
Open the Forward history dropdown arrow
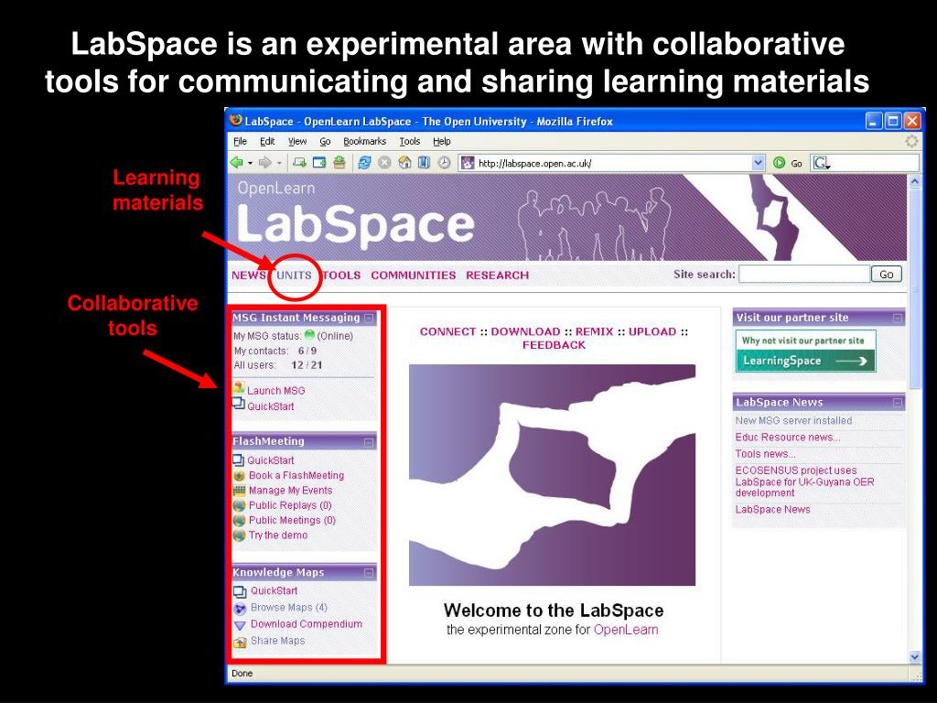(279, 163)
